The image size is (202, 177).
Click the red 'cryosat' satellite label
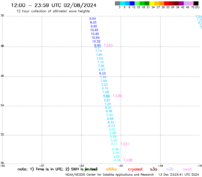click(x=135, y=169)
